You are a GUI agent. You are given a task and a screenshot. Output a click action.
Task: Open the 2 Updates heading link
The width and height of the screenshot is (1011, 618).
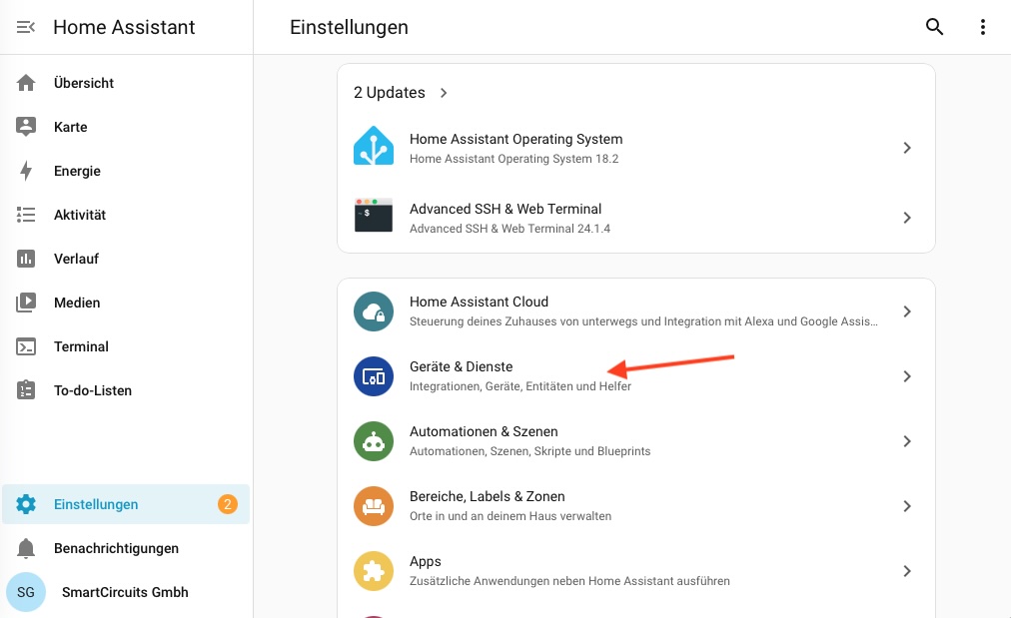coord(390,93)
